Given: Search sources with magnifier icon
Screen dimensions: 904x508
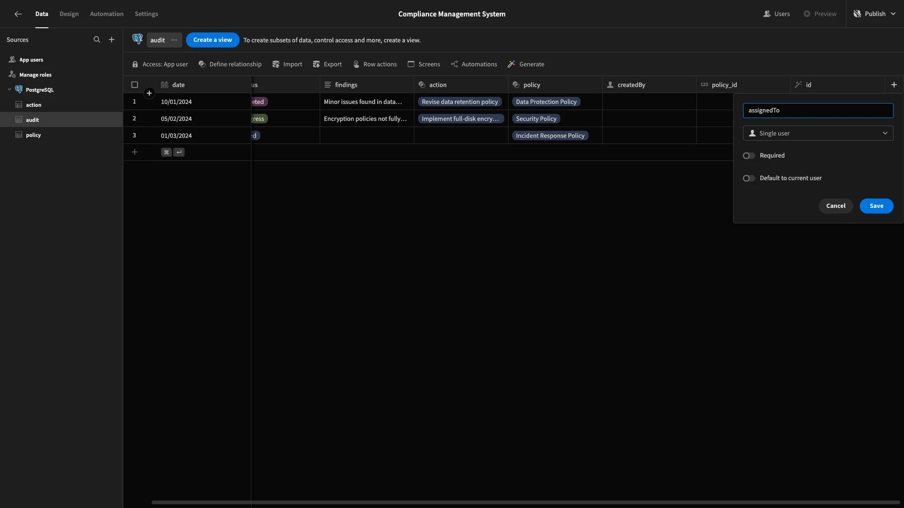Looking at the screenshot, I should pyautogui.click(x=97, y=40).
